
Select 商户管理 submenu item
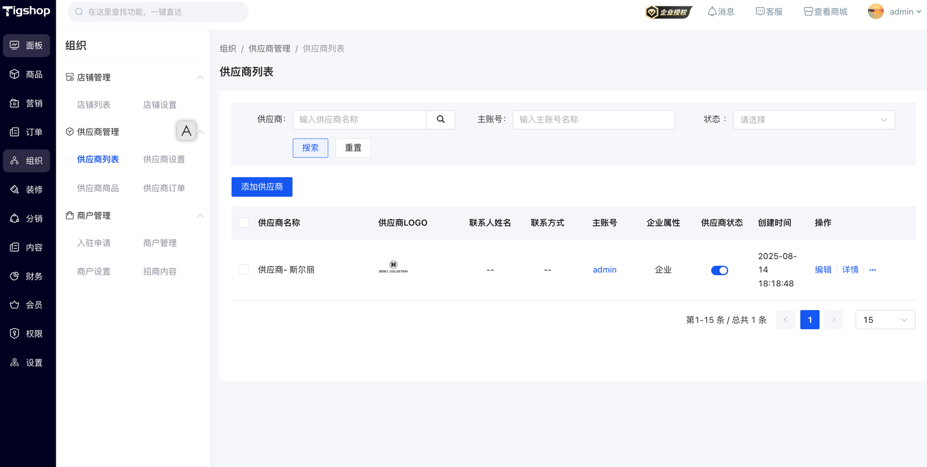(160, 243)
